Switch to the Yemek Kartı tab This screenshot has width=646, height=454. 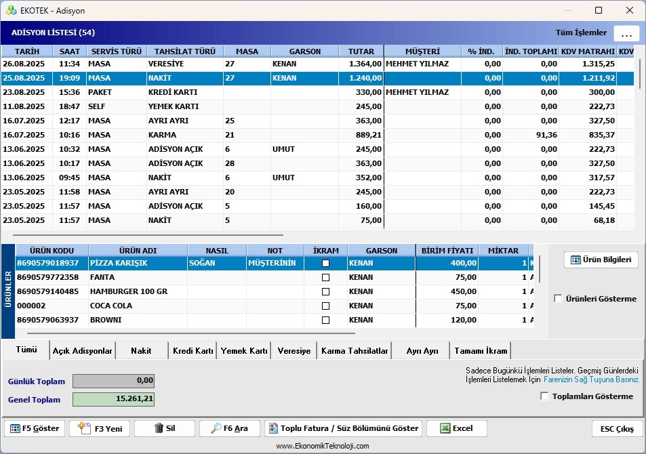click(244, 350)
